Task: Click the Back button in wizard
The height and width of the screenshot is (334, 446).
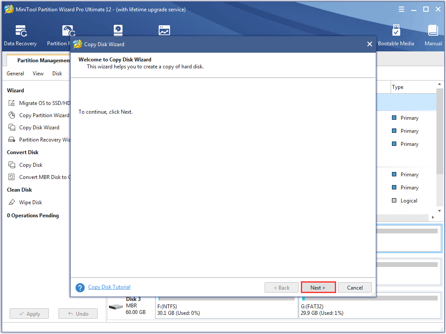Action: click(282, 287)
